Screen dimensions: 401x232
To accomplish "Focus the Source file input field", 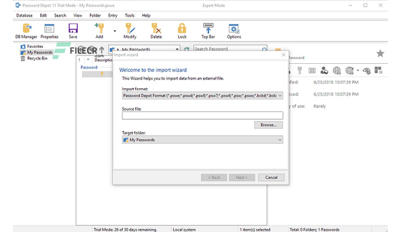I will [x=202, y=116].
